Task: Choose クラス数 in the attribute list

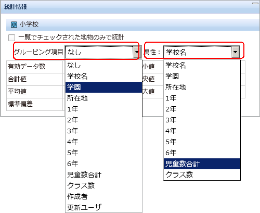Action: 202,174
